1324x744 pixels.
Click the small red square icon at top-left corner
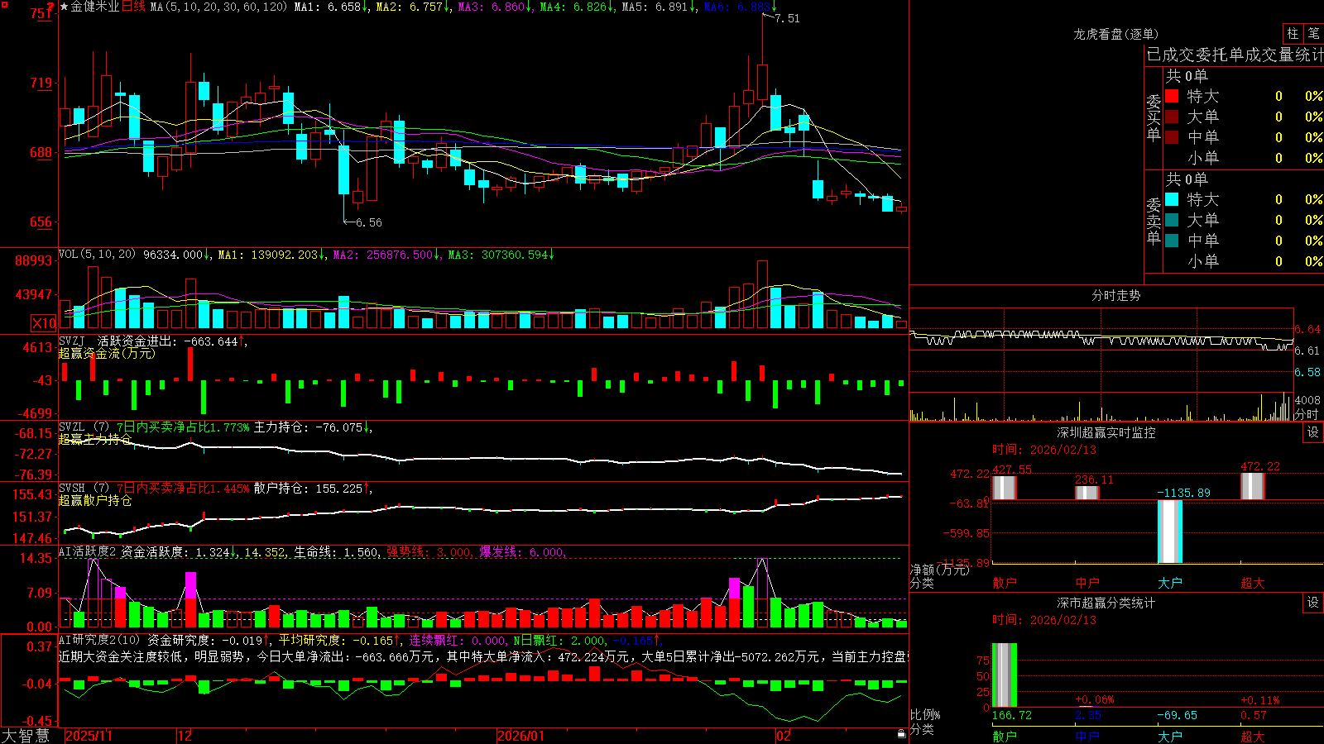[4, 5]
